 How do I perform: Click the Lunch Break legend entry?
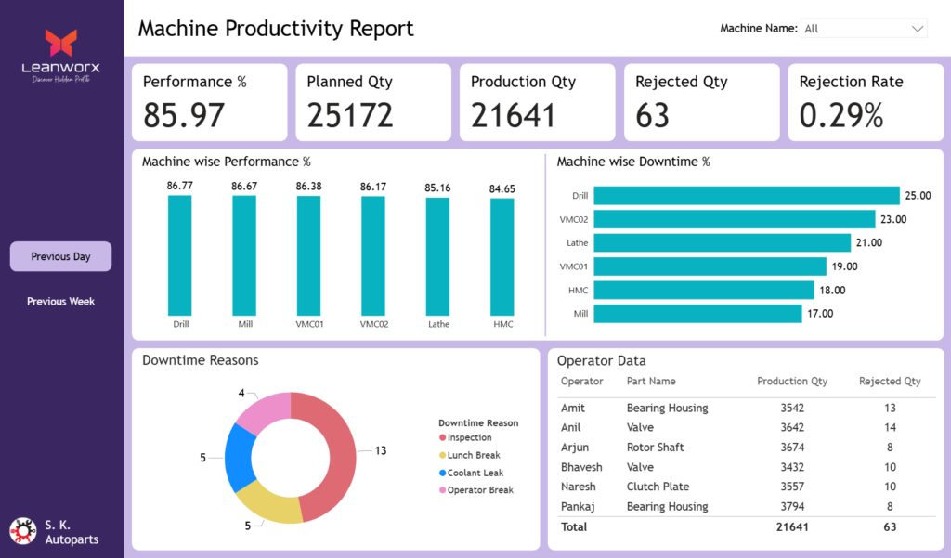(x=474, y=455)
